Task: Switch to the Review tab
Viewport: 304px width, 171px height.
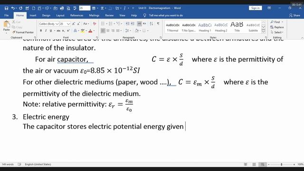Action: (x=109, y=15)
